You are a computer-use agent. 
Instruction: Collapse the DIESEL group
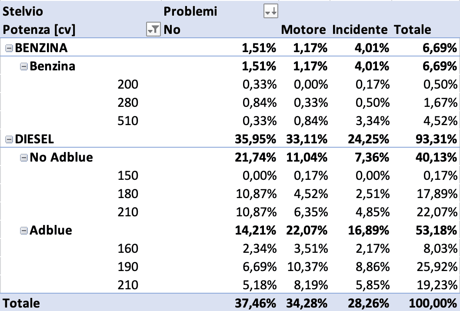point(9,139)
